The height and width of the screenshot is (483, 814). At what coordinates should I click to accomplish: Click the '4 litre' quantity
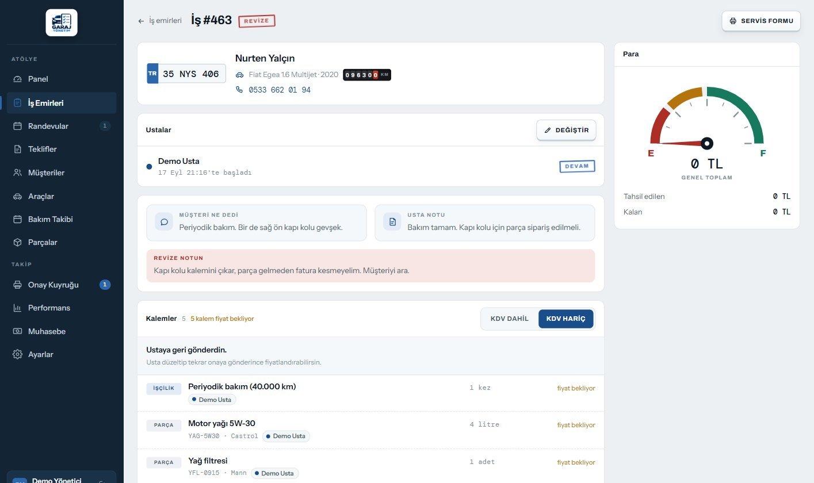click(x=484, y=424)
